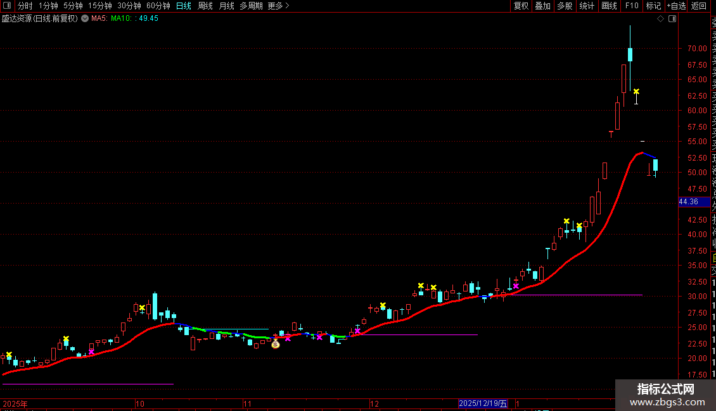The width and height of the screenshot is (716, 411).
Task: Click the 2025/12/19/五 date label
Action: 483,403
